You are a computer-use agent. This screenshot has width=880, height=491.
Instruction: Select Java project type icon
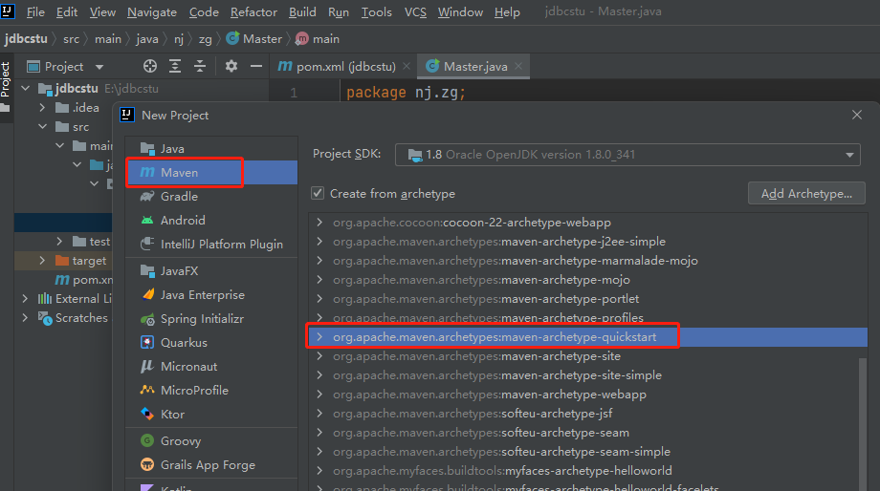click(x=147, y=148)
